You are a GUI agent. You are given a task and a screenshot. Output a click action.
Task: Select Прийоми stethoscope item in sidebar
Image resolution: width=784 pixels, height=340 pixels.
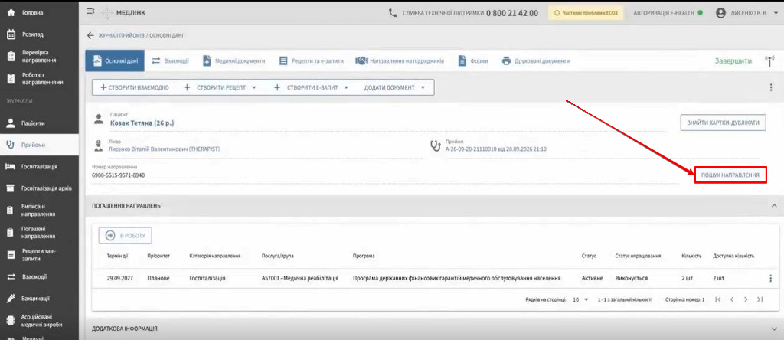click(x=39, y=145)
